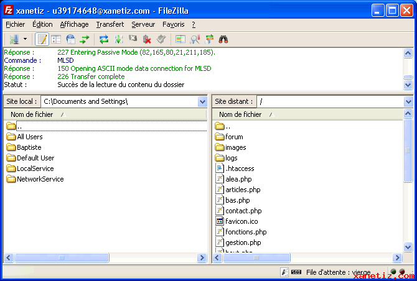The height and width of the screenshot is (281, 417).
Task: Click the disconnect from server icon
Action: pos(147,39)
